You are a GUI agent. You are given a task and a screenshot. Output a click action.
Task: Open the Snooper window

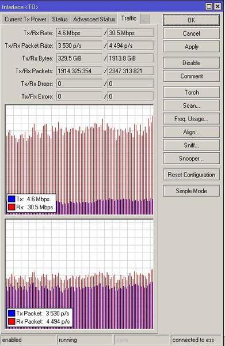click(191, 158)
